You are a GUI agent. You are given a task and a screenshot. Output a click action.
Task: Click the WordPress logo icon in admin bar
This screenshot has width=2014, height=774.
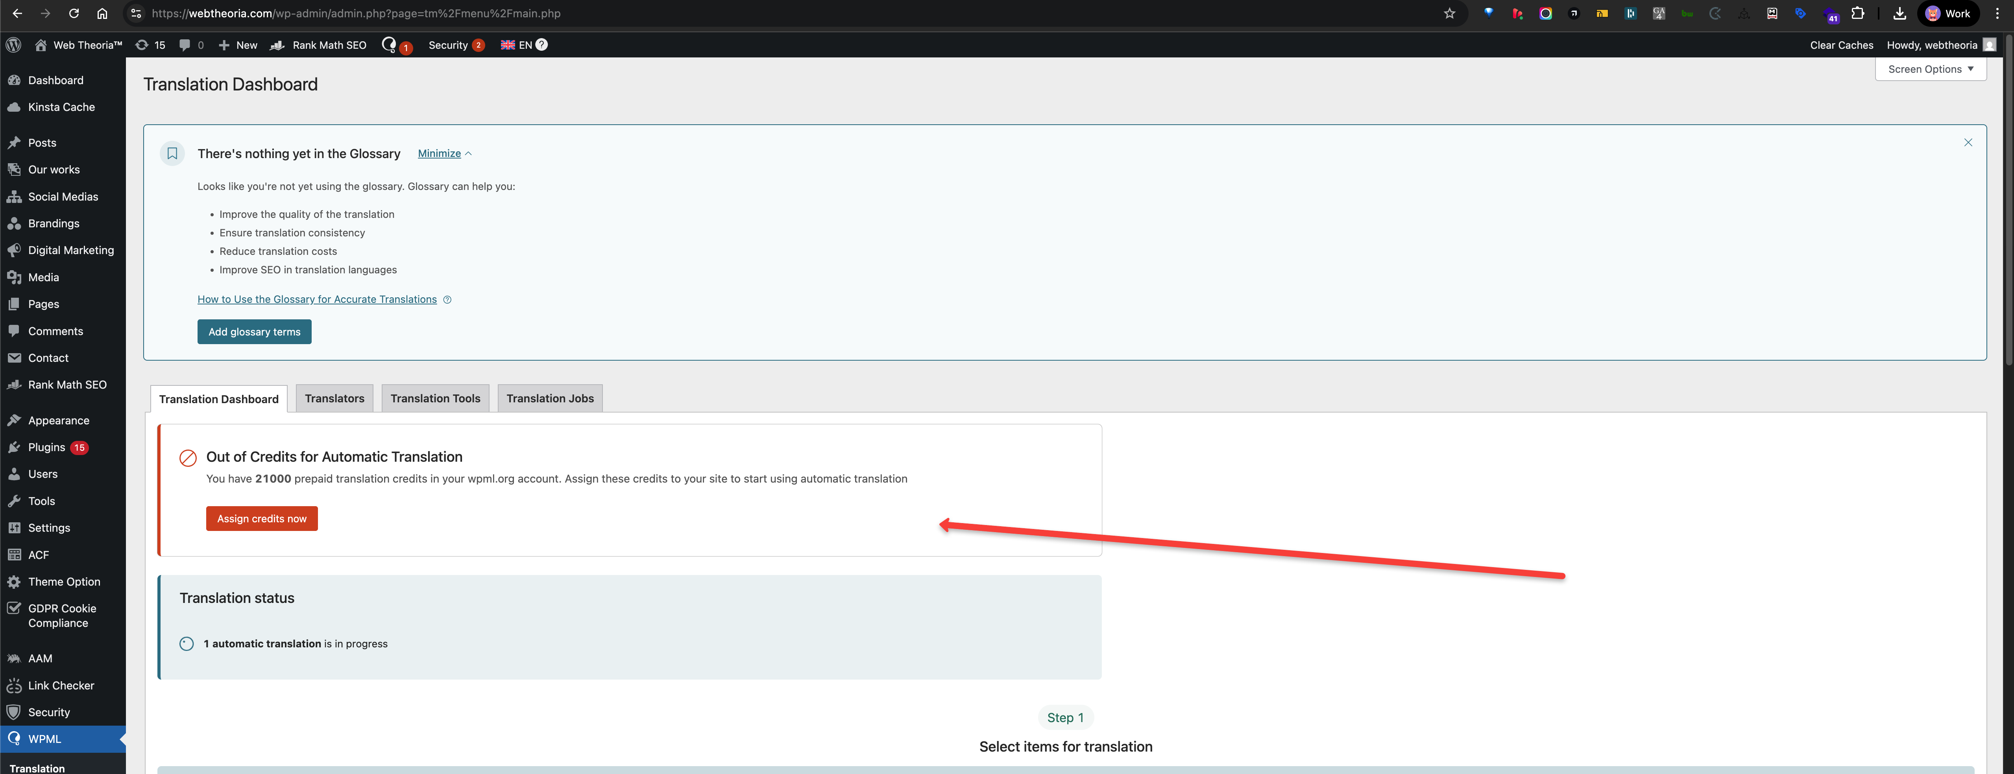pos(13,44)
